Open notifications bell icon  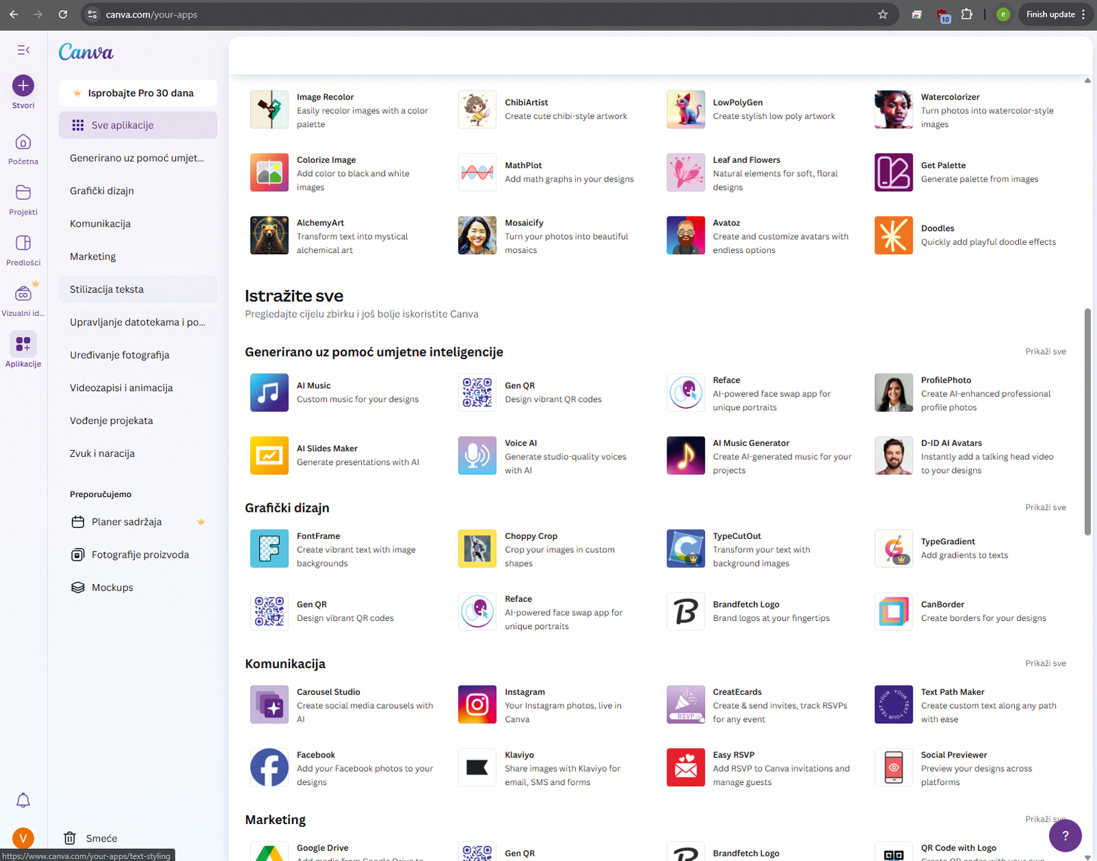point(23,800)
